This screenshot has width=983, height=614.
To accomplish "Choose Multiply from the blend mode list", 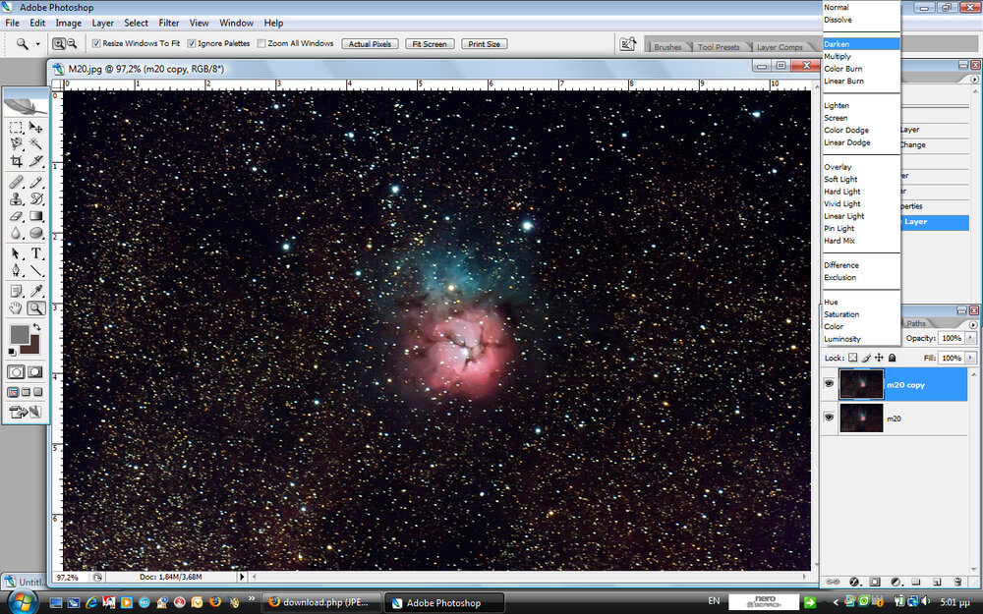I will (x=838, y=57).
